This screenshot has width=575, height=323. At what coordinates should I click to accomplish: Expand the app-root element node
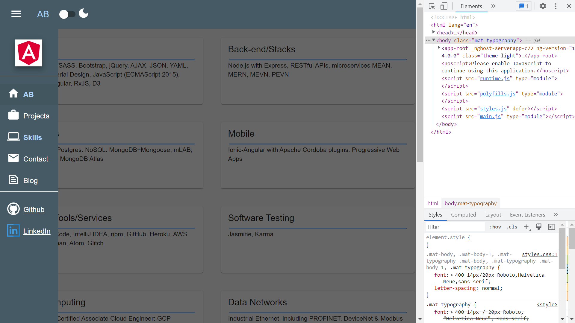(x=439, y=48)
